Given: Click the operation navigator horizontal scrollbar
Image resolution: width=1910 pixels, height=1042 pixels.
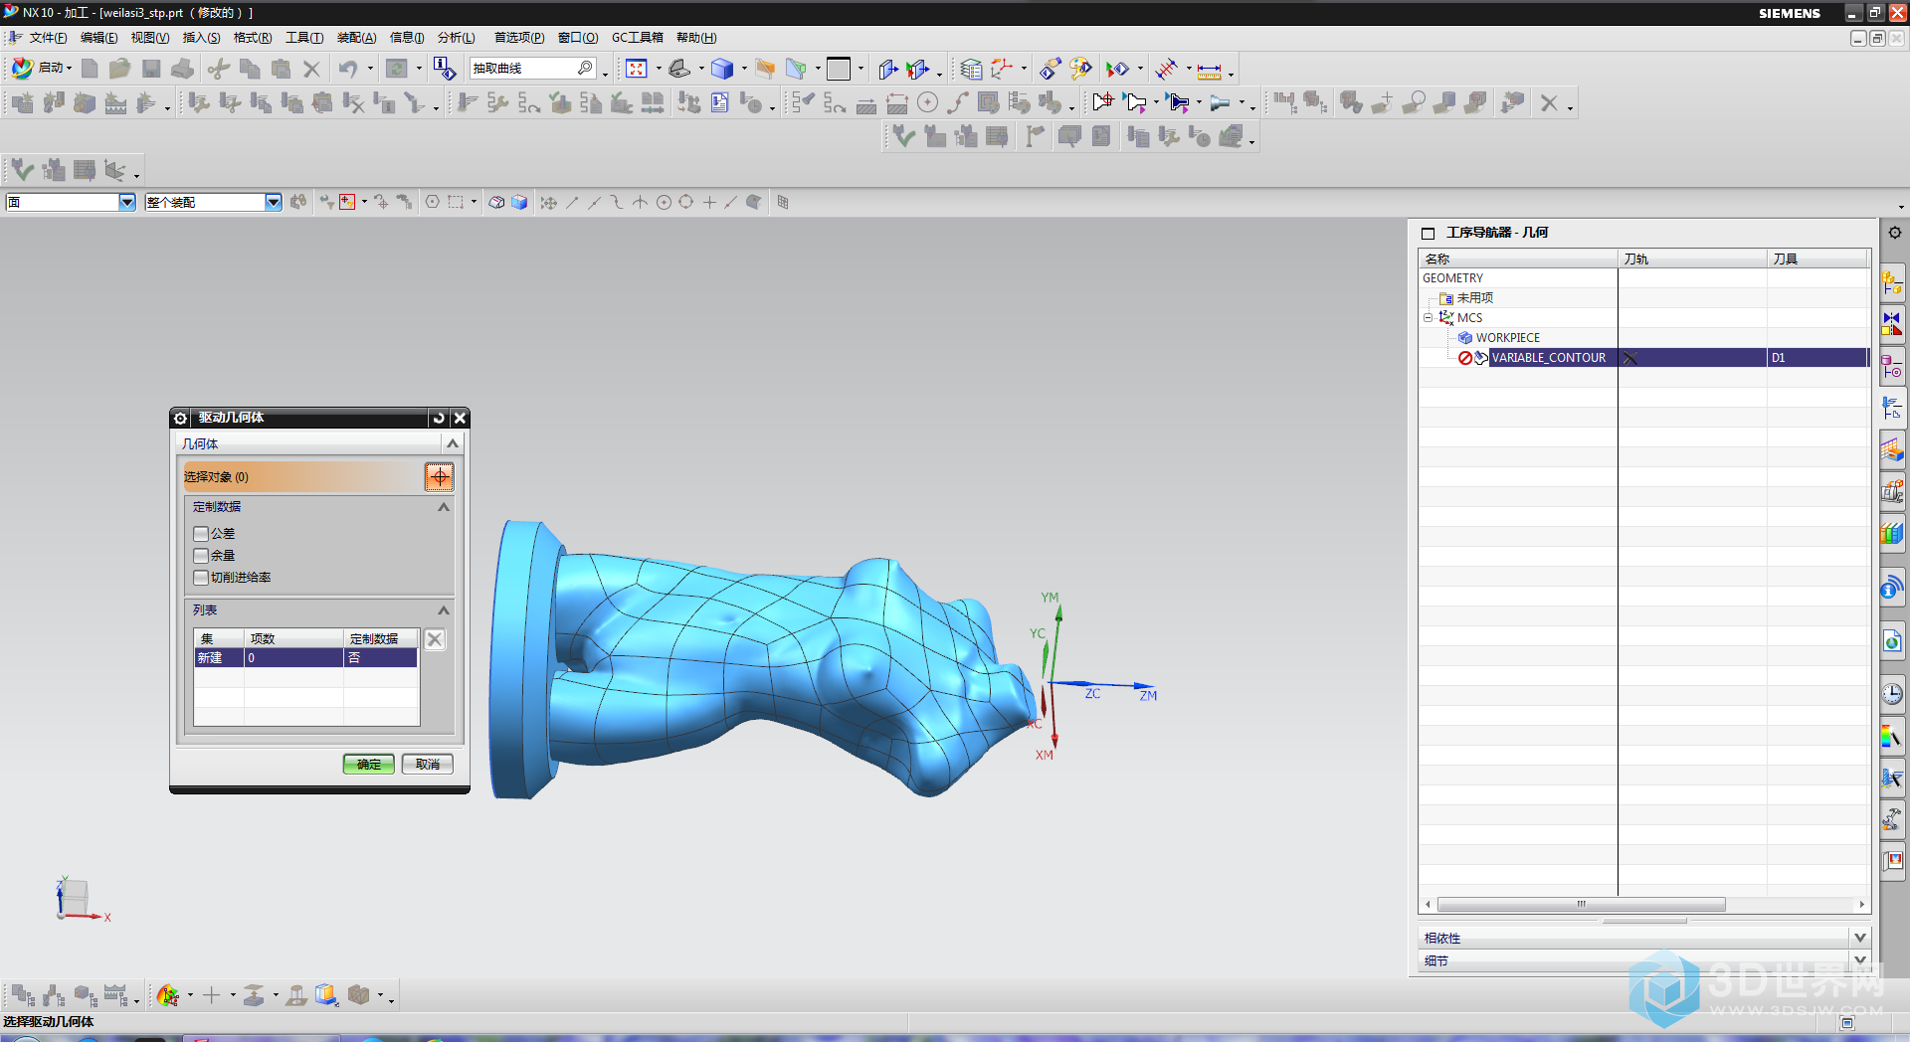Looking at the screenshot, I should pos(1581,905).
